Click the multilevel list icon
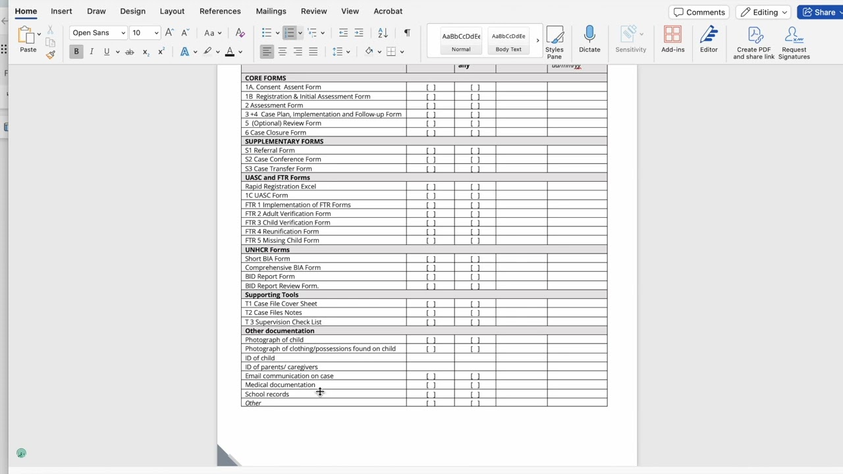The width and height of the screenshot is (843, 474). (x=312, y=32)
